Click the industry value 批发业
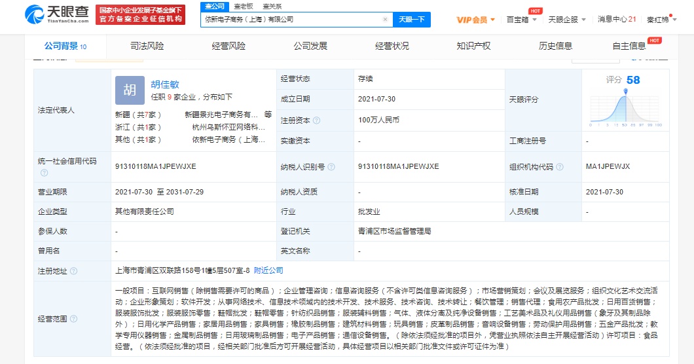The image size is (694, 364). pos(369,211)
